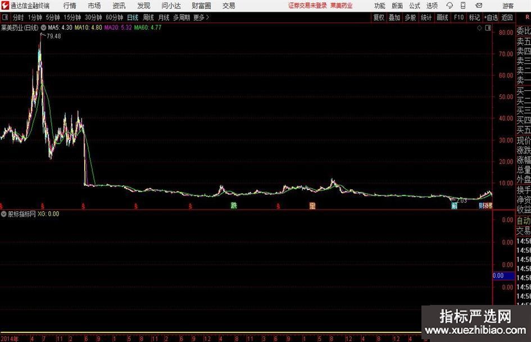Click the 返回 back button
531x342 pixels.
[x=507, y=17]
